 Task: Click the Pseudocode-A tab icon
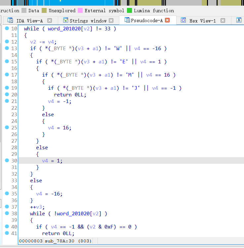(127, 20)
